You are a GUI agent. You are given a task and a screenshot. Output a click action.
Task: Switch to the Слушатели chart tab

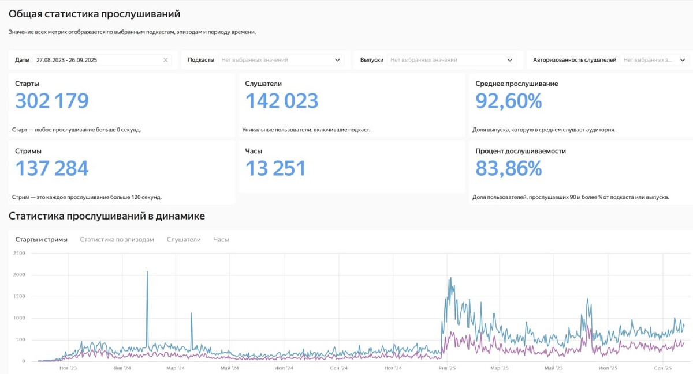pos(184,239)
